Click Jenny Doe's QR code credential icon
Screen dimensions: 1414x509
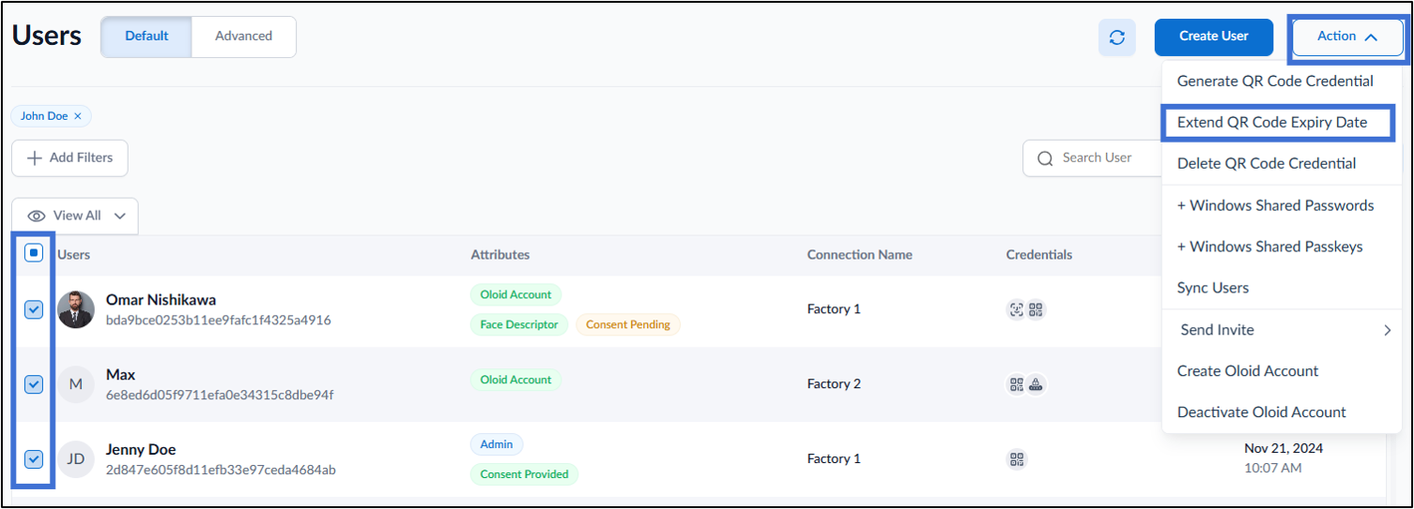click(1016, 459)
